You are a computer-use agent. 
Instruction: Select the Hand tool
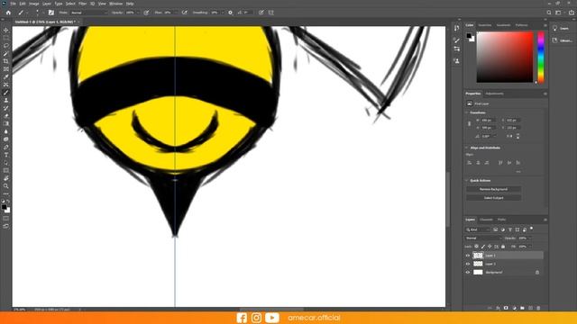6,178
